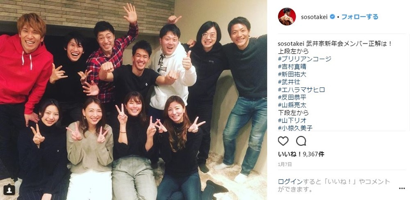Open the hashtag #山下リオ
This screenshot has width=410, height=200.
(292, 120)
